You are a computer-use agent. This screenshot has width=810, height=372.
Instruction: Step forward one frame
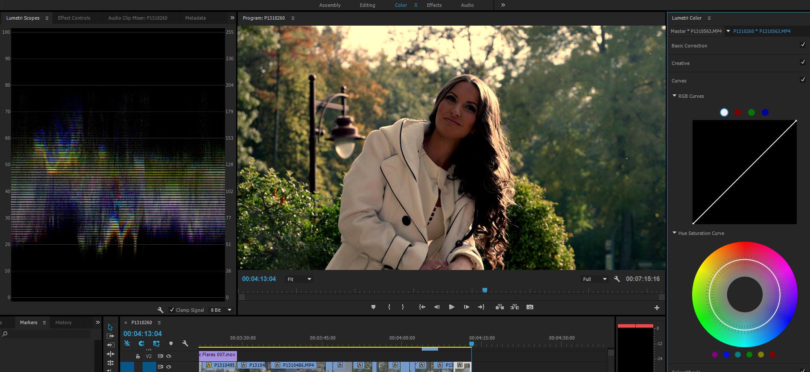[466, 307]
